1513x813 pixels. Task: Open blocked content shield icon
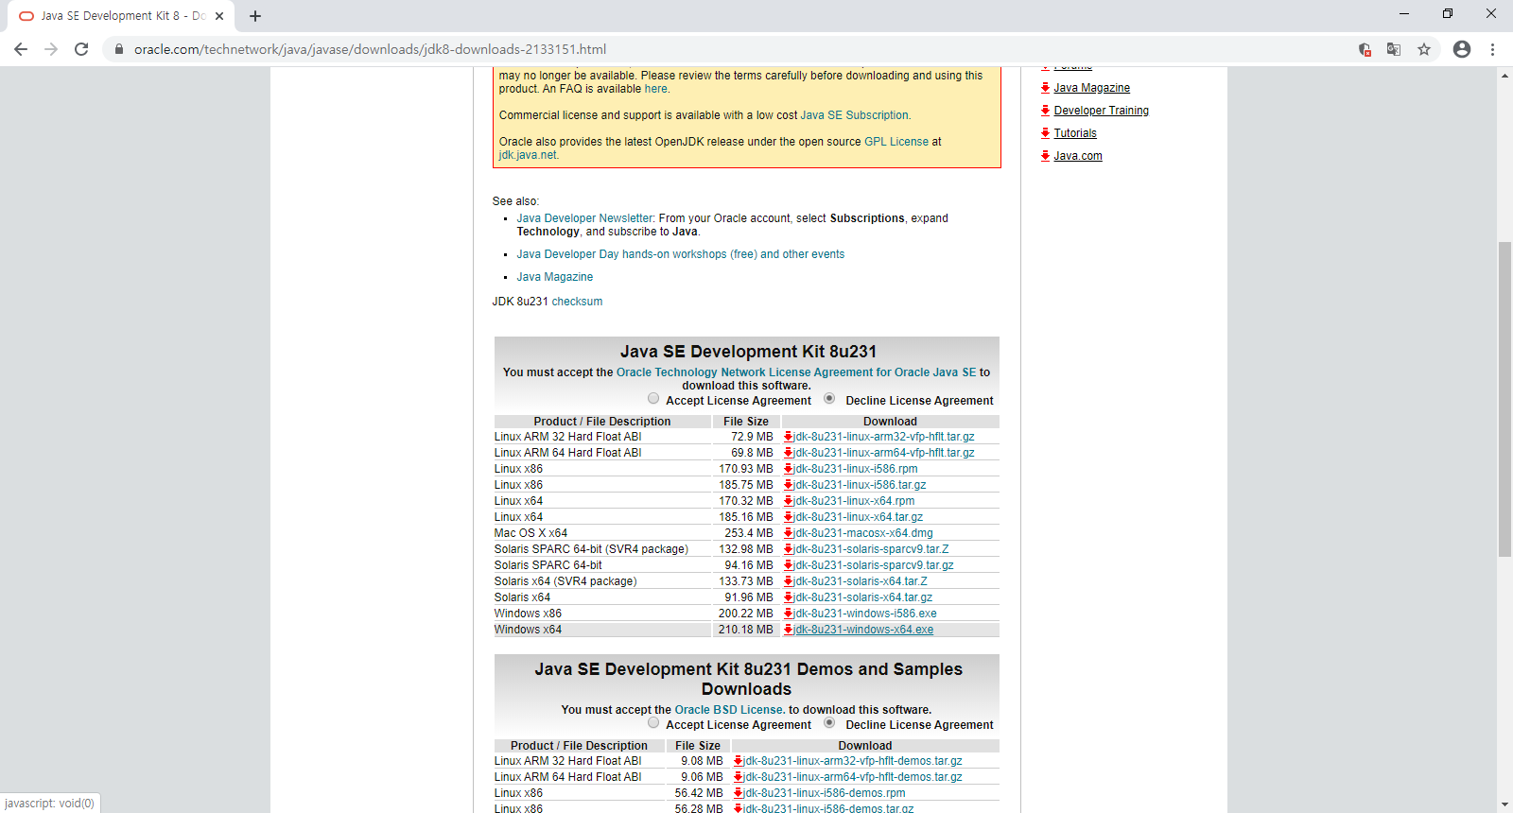[1365, 49]
